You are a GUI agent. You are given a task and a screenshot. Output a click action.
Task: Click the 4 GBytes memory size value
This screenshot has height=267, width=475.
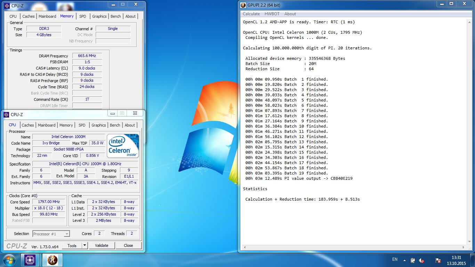pyautogui.click(x=44, y=35)
